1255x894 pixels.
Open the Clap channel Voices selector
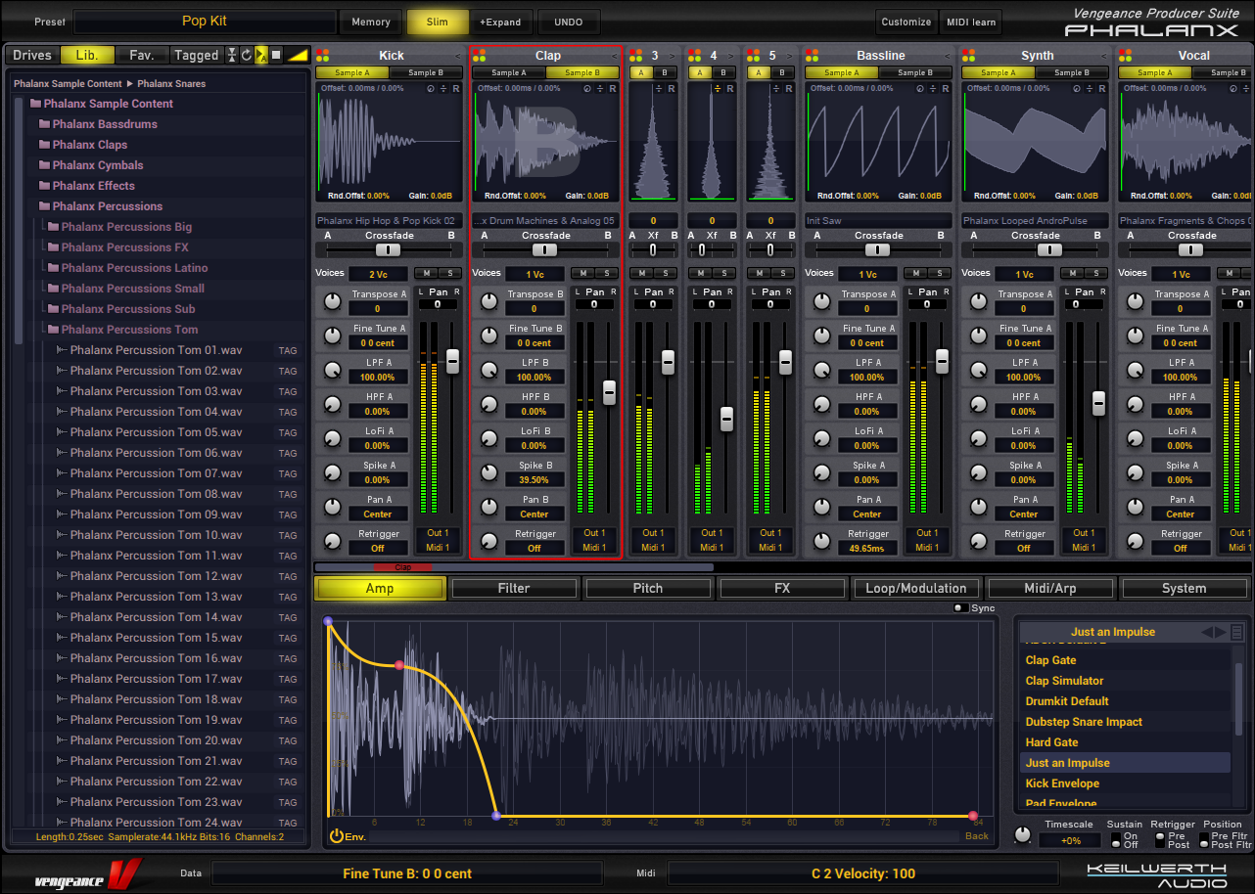(535, 275)
